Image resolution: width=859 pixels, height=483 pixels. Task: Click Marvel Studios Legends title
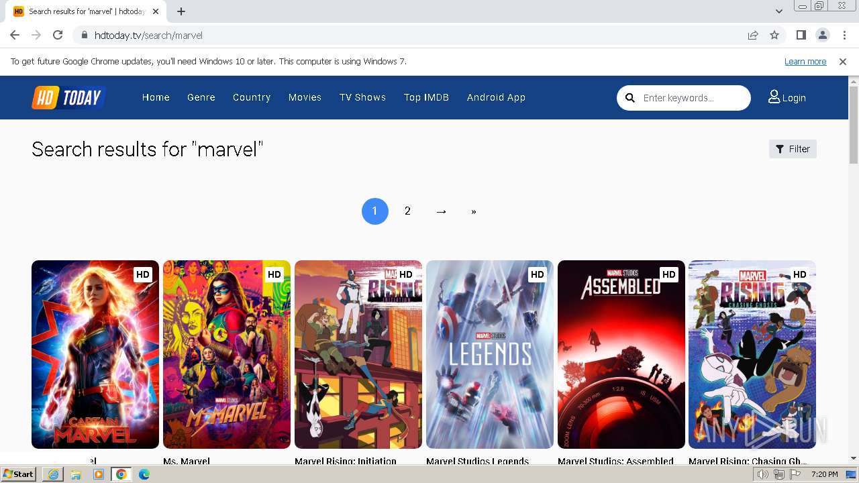[478, 461]
